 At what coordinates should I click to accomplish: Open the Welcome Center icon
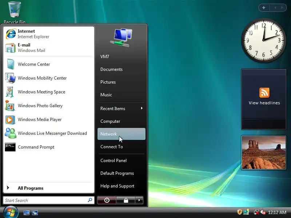[x=10, y=64]
